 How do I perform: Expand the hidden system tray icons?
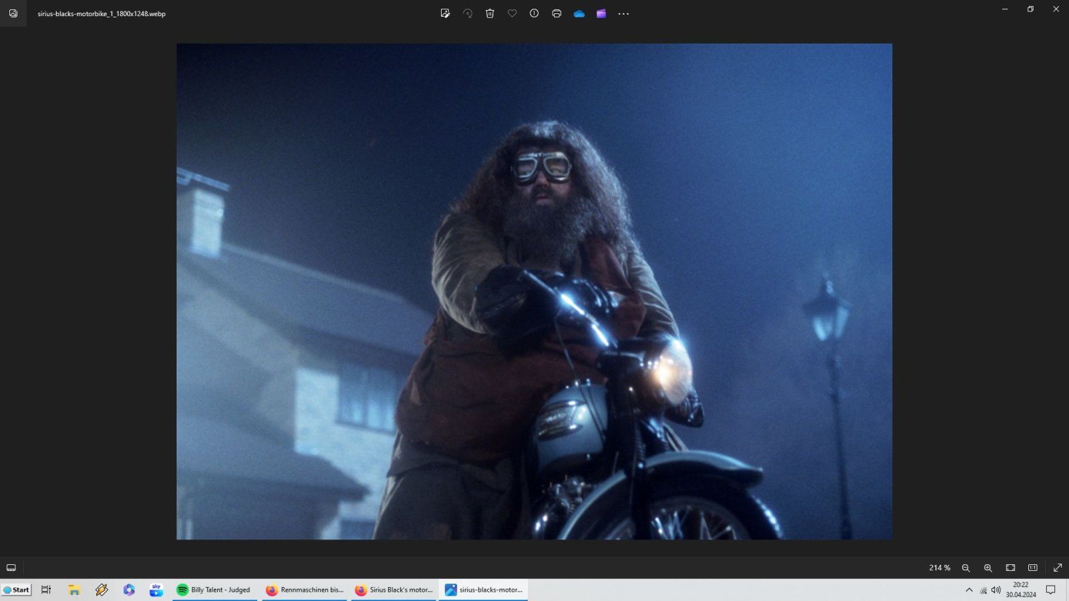969,590
